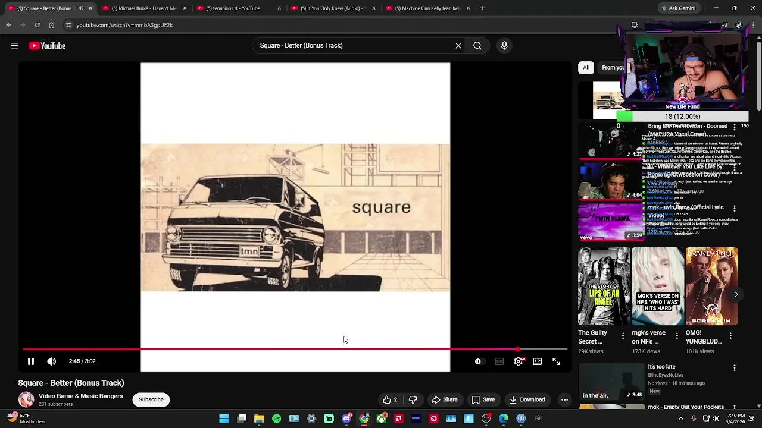Clear the search box with the X

[458, 45]
